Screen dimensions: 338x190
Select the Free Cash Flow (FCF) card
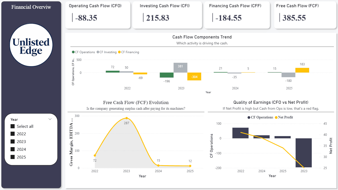305,15
